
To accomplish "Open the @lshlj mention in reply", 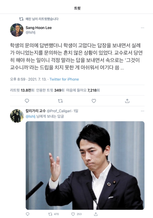I will coord(31,116).
